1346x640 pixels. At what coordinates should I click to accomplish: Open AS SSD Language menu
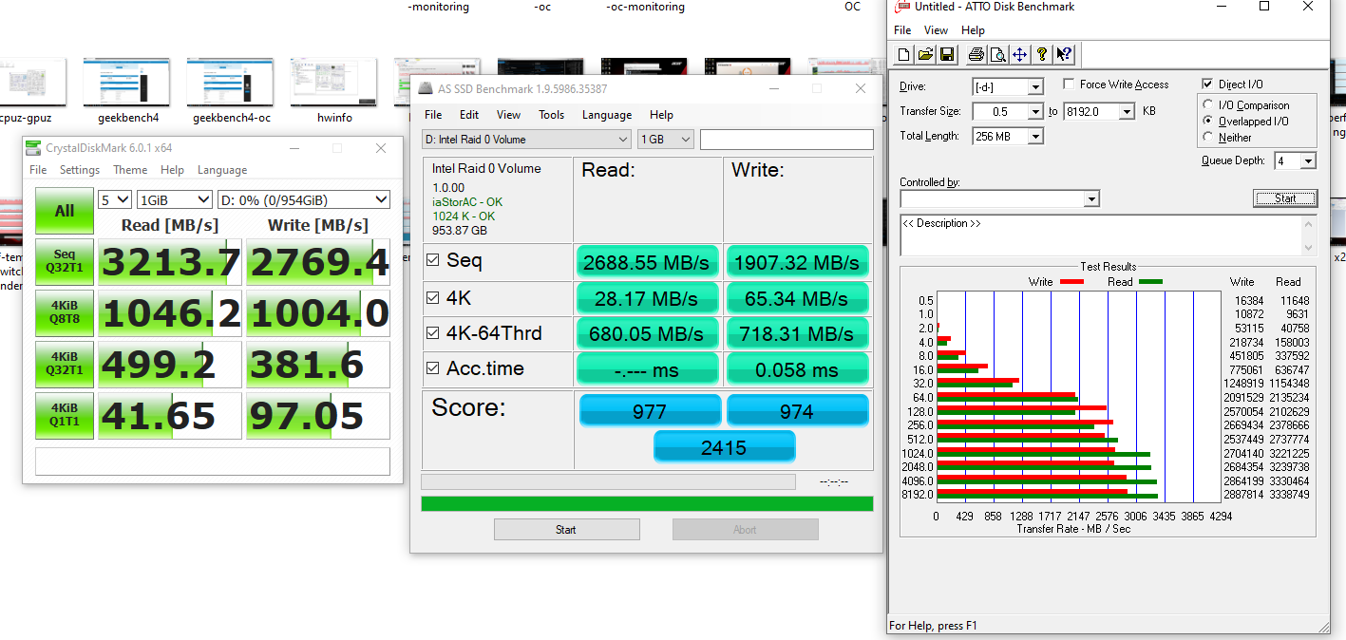pos(606,115)
